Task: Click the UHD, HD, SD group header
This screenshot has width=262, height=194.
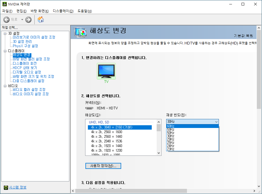Action: (99, 122)
